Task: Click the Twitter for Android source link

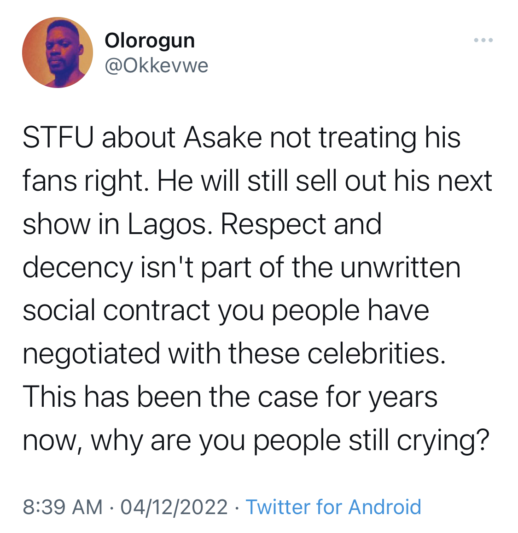Action: [333, 507]
